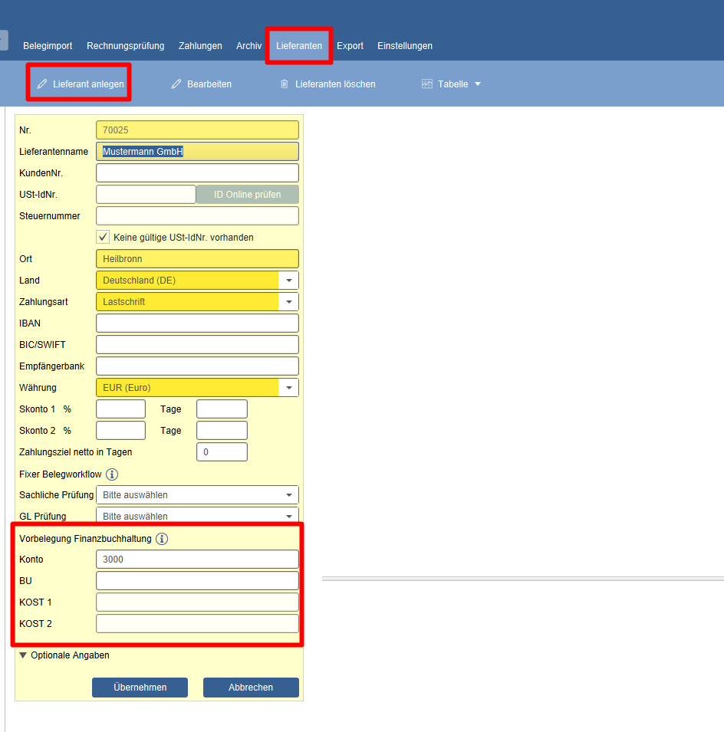724x732 pixels.
Task: Switch to the Lieferanten tab
Action: tap(299, 46)
